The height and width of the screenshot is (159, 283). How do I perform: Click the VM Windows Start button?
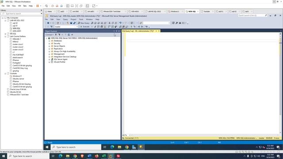[x=47, y=147]
